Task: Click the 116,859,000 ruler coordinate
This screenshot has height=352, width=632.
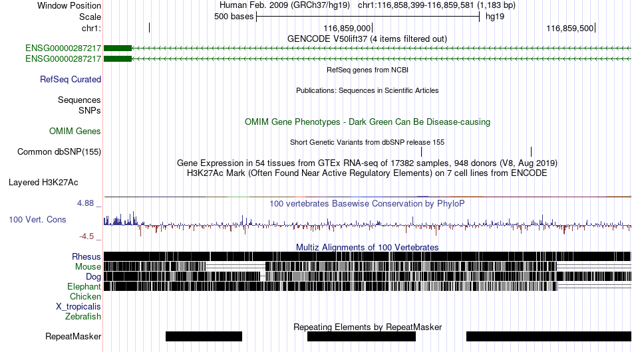Action: (x=347, y=28)
